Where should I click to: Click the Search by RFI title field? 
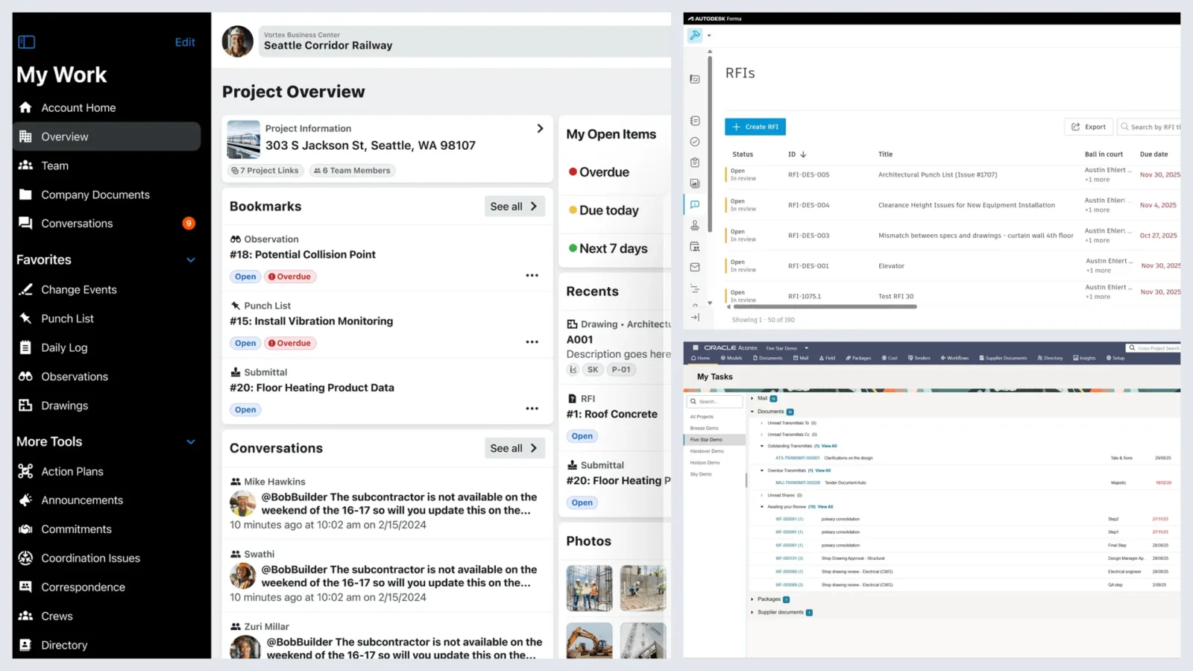click(1150, 127)
